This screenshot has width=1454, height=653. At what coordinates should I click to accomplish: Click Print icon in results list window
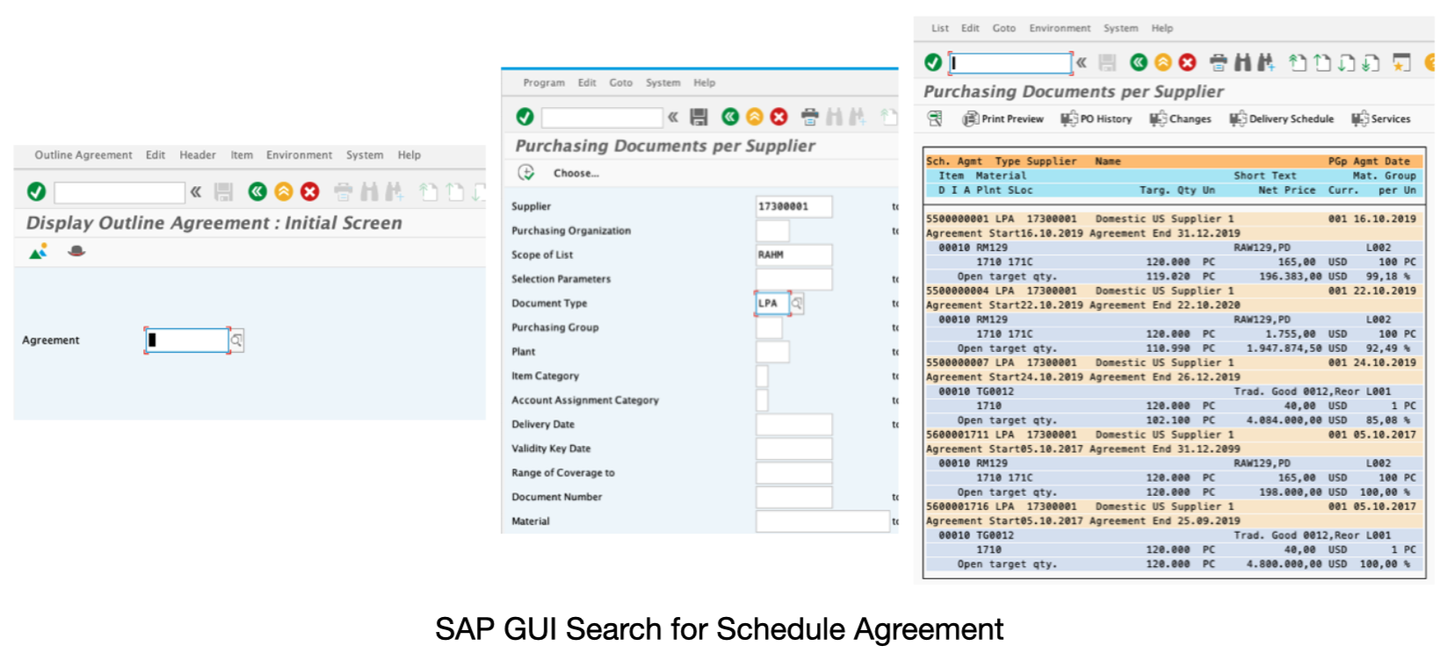[x=1219, y=62]
